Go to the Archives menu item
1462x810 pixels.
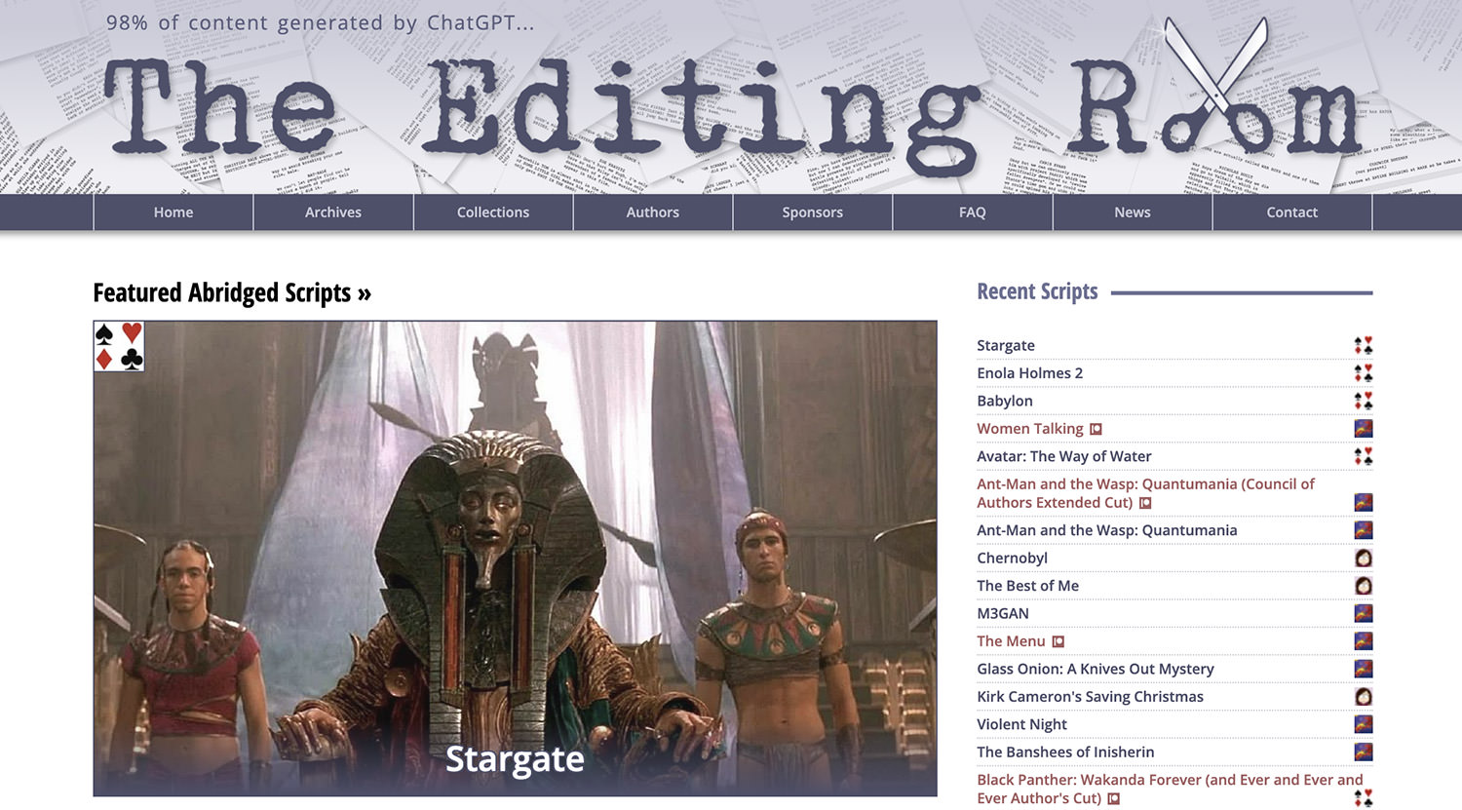(333, 212)
